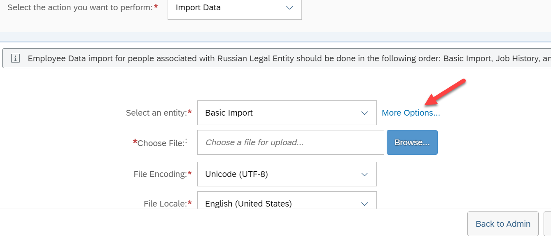Click the Browse button
Viewport: 551px width, 237px height.
412,142
